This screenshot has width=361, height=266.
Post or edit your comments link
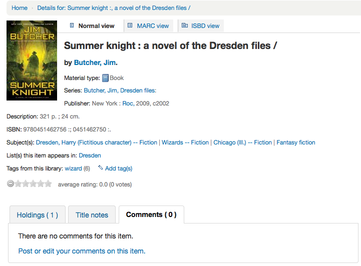pyautogui.click(x=82, y=251)
